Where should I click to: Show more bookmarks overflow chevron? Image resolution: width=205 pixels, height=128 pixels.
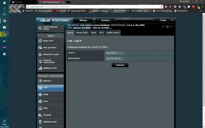pos(201,11)
